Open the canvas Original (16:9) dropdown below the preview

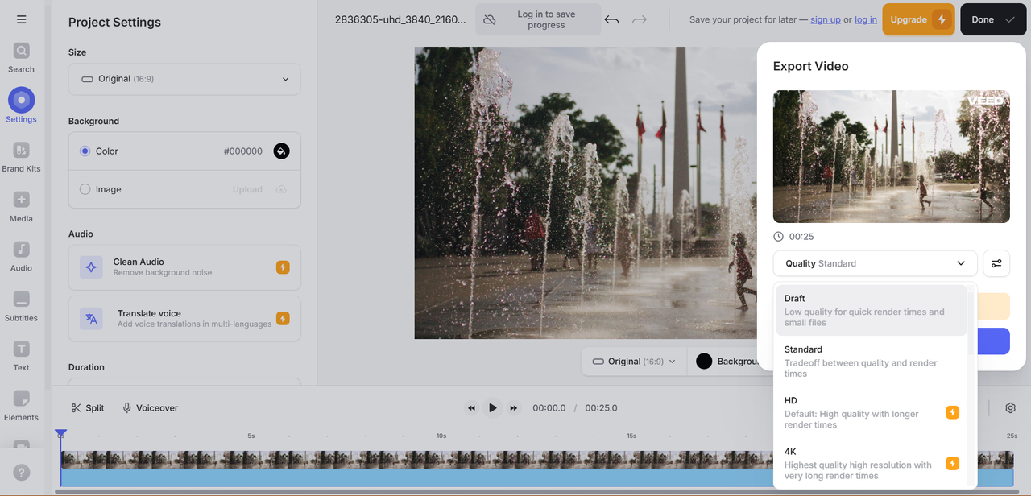tap(634, 362)
